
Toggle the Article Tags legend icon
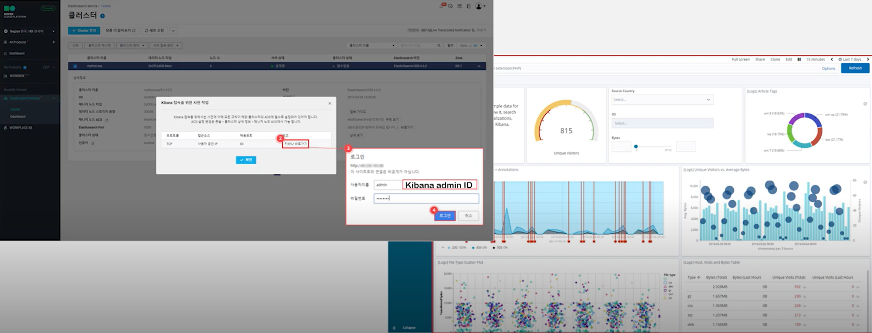[865, 104]
